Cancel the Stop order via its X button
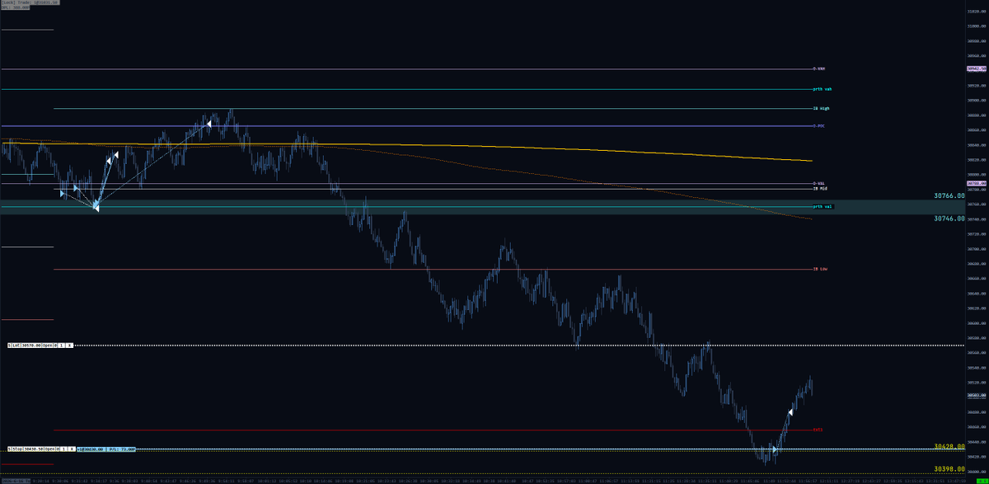The image size is (989, 484). click(72, 449)
